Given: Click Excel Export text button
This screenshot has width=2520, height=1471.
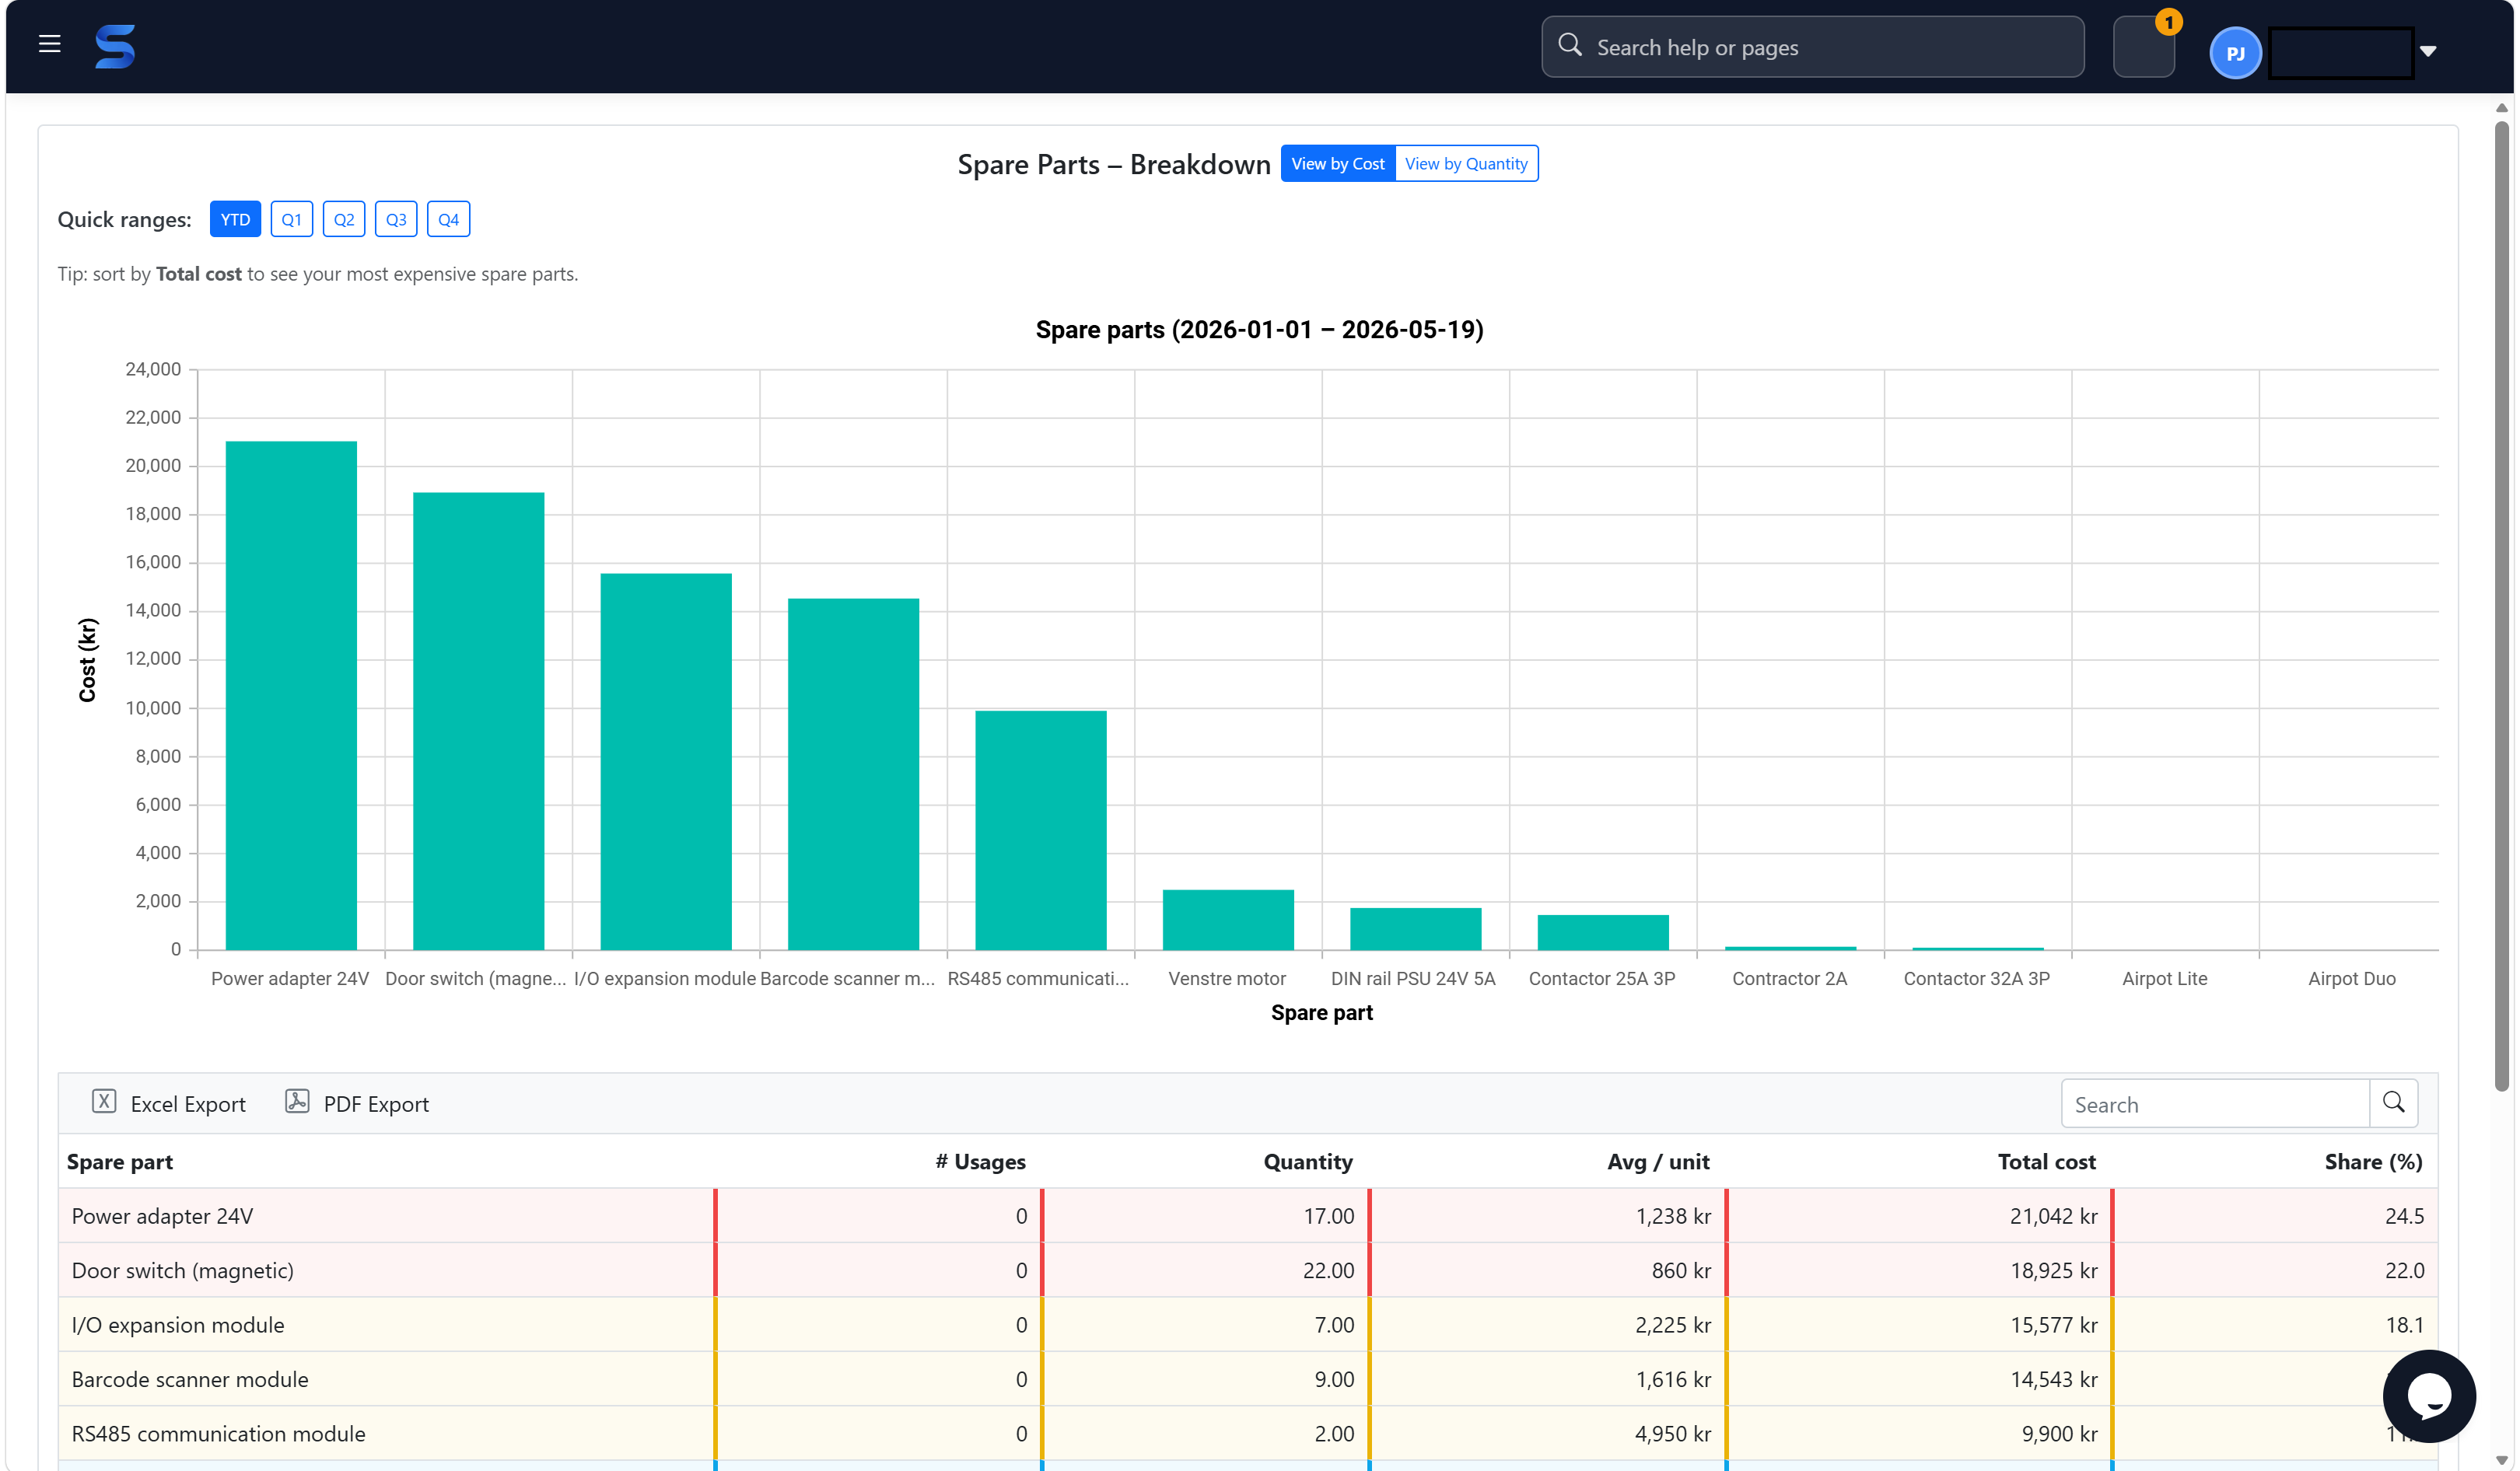Looking at the screenshot, I should pyautogui.click(x=188, y=1104).
